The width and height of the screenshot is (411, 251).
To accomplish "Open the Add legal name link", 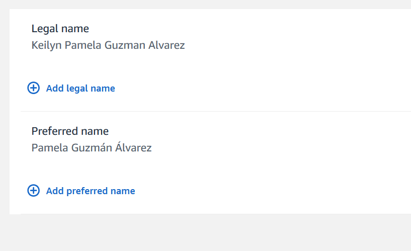I will (x=80, y=89).
